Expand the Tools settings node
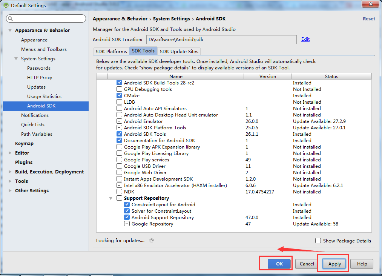The image size is (382, 276). pos(10,181)
